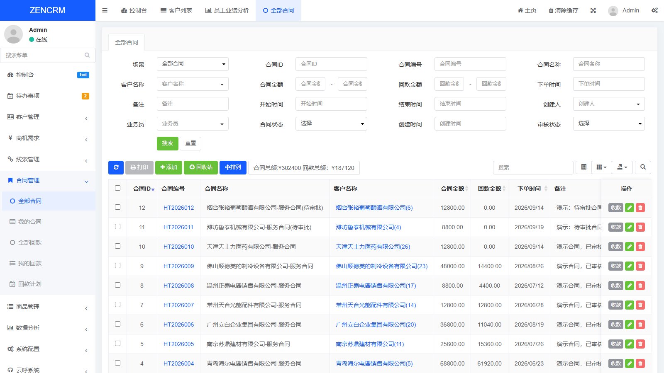
Task: Click the table 搜索 text box
Action: tap(533, 167)
